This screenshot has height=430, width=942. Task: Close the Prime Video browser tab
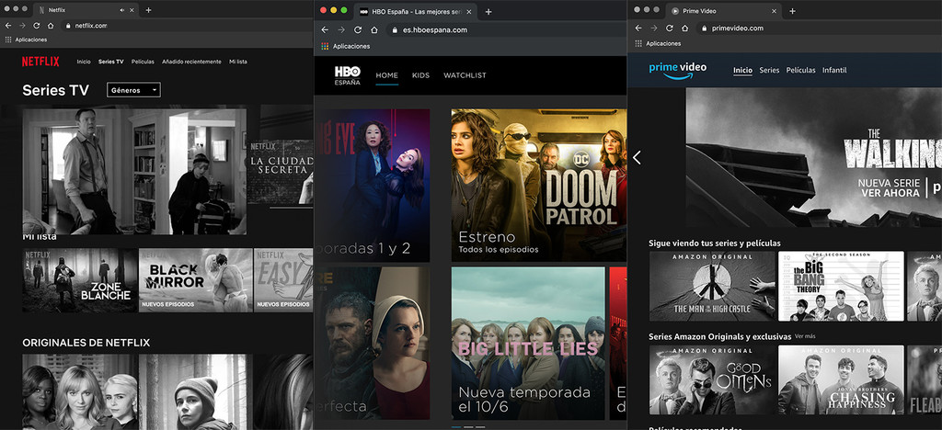[x=775, y=11]
